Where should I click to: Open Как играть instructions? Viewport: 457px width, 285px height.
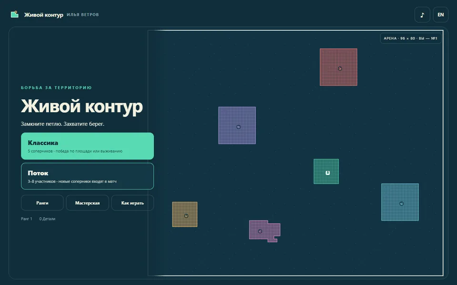(x=133, y=203)
